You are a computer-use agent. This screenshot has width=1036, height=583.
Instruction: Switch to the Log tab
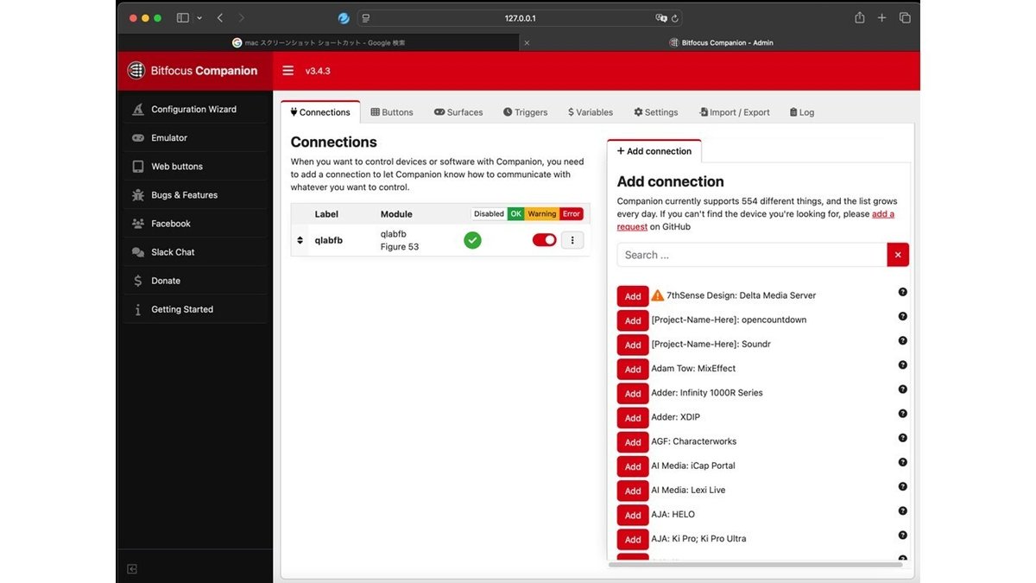801,112
